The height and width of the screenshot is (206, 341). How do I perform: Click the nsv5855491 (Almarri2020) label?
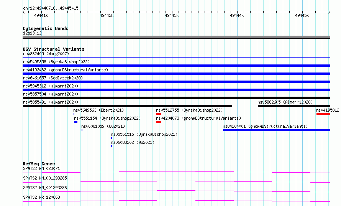coord(51,102)
